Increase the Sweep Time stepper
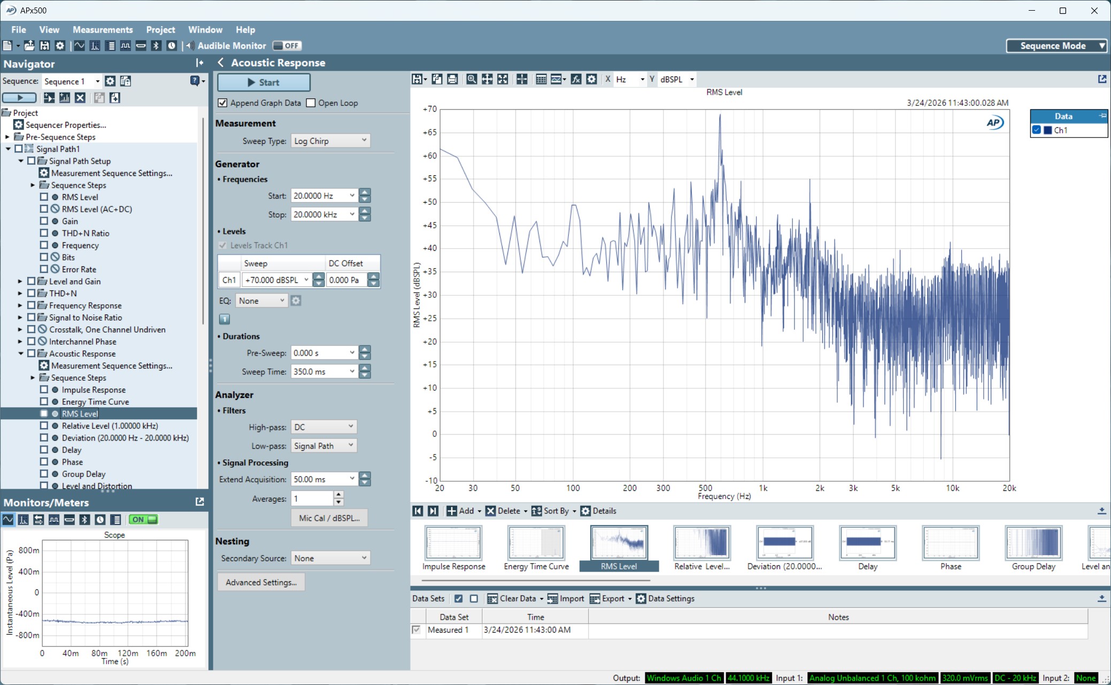Image resolution: width=1111 pixels, height=685 pixels. click(x=365, y=367)
